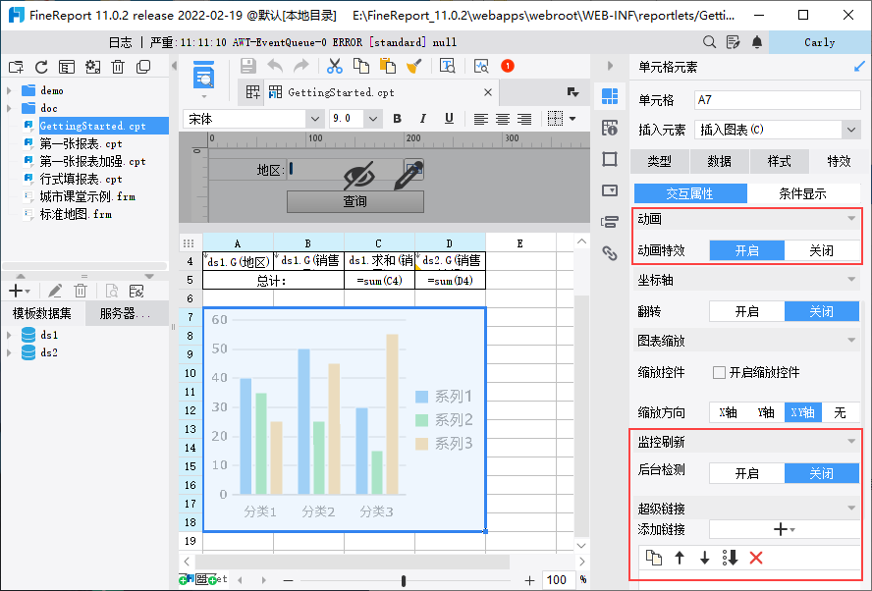Screen dimensions: 872x591
Task: Click the search magnifier icon in top bar
Action: pyautogui.click(x=709, y=42)
